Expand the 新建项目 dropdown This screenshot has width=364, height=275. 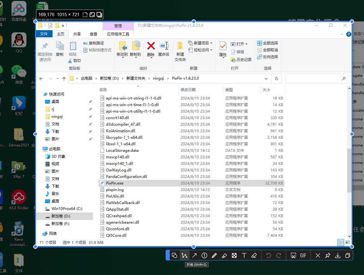point(211,43)
